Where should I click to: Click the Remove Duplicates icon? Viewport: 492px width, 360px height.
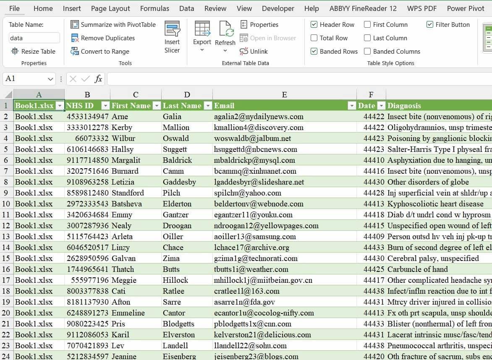(75, 38)
